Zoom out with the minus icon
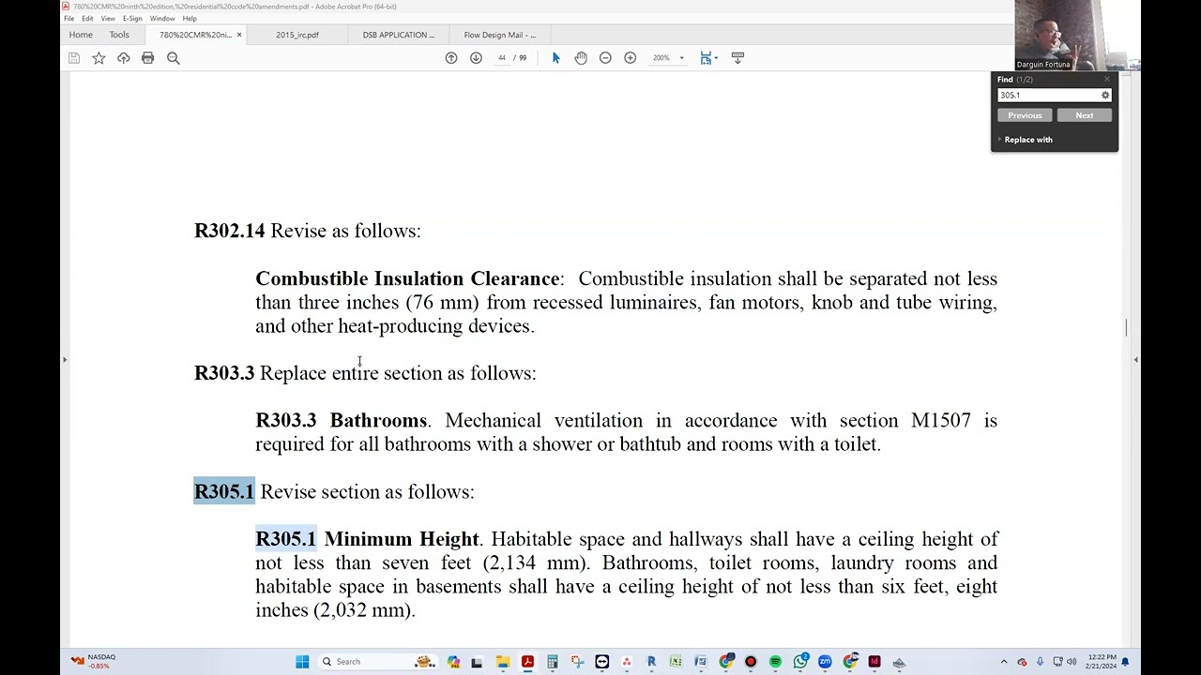 click(x=605, y=58)
